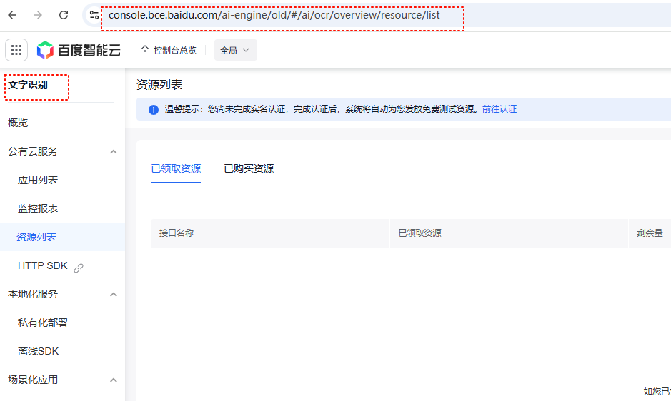This screenshot has height=401, width=671.
Task: Click the 前往认证 link
Action: click(x=499, y=109)
